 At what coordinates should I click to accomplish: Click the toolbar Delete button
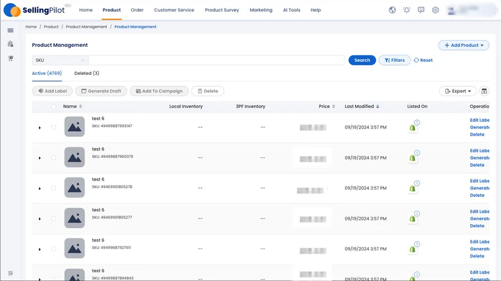pos(208,91)
